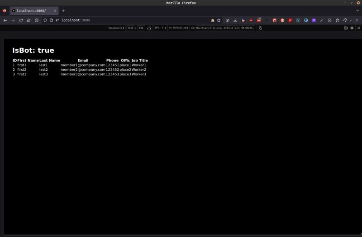The width and height of the screenshot is (362, 237).
Task: Open the green S extension icon
Action: tap(298, 20)
